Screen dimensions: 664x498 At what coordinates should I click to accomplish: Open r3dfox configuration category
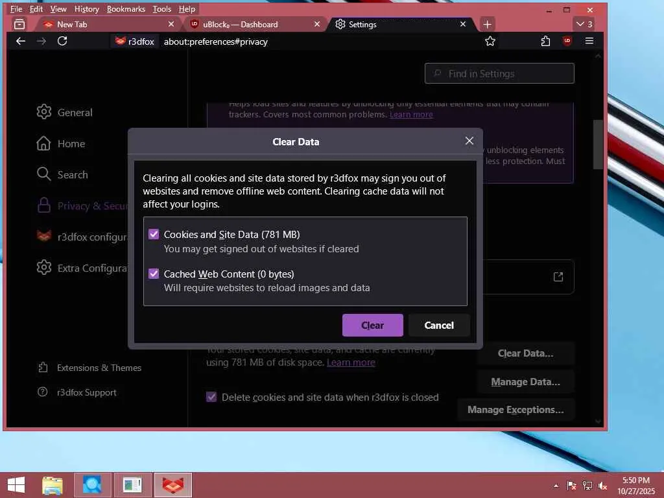click(x=82, y=237)
